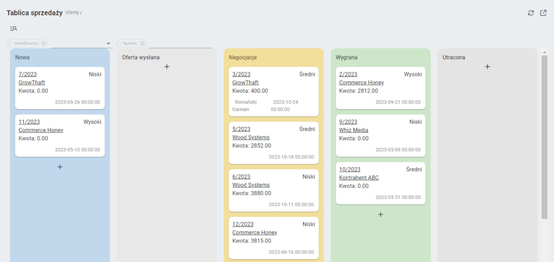Image resolution: width=554 pixels, height=262 pixels.
Task: Open GrowThaft link in offer 3/2023
Action: point(245,83)
